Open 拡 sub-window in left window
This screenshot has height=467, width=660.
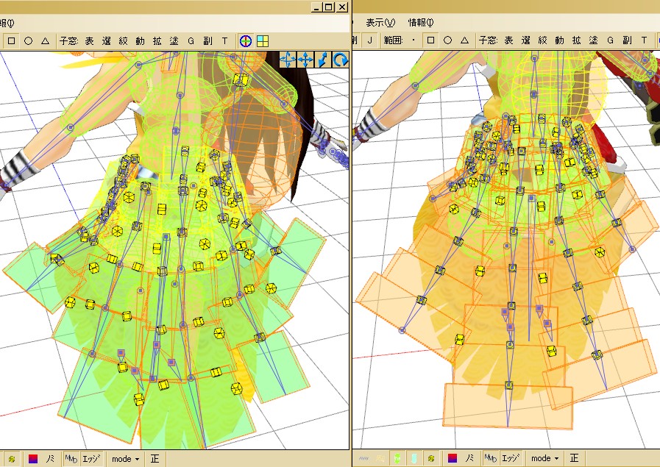[x=157, y=41]
